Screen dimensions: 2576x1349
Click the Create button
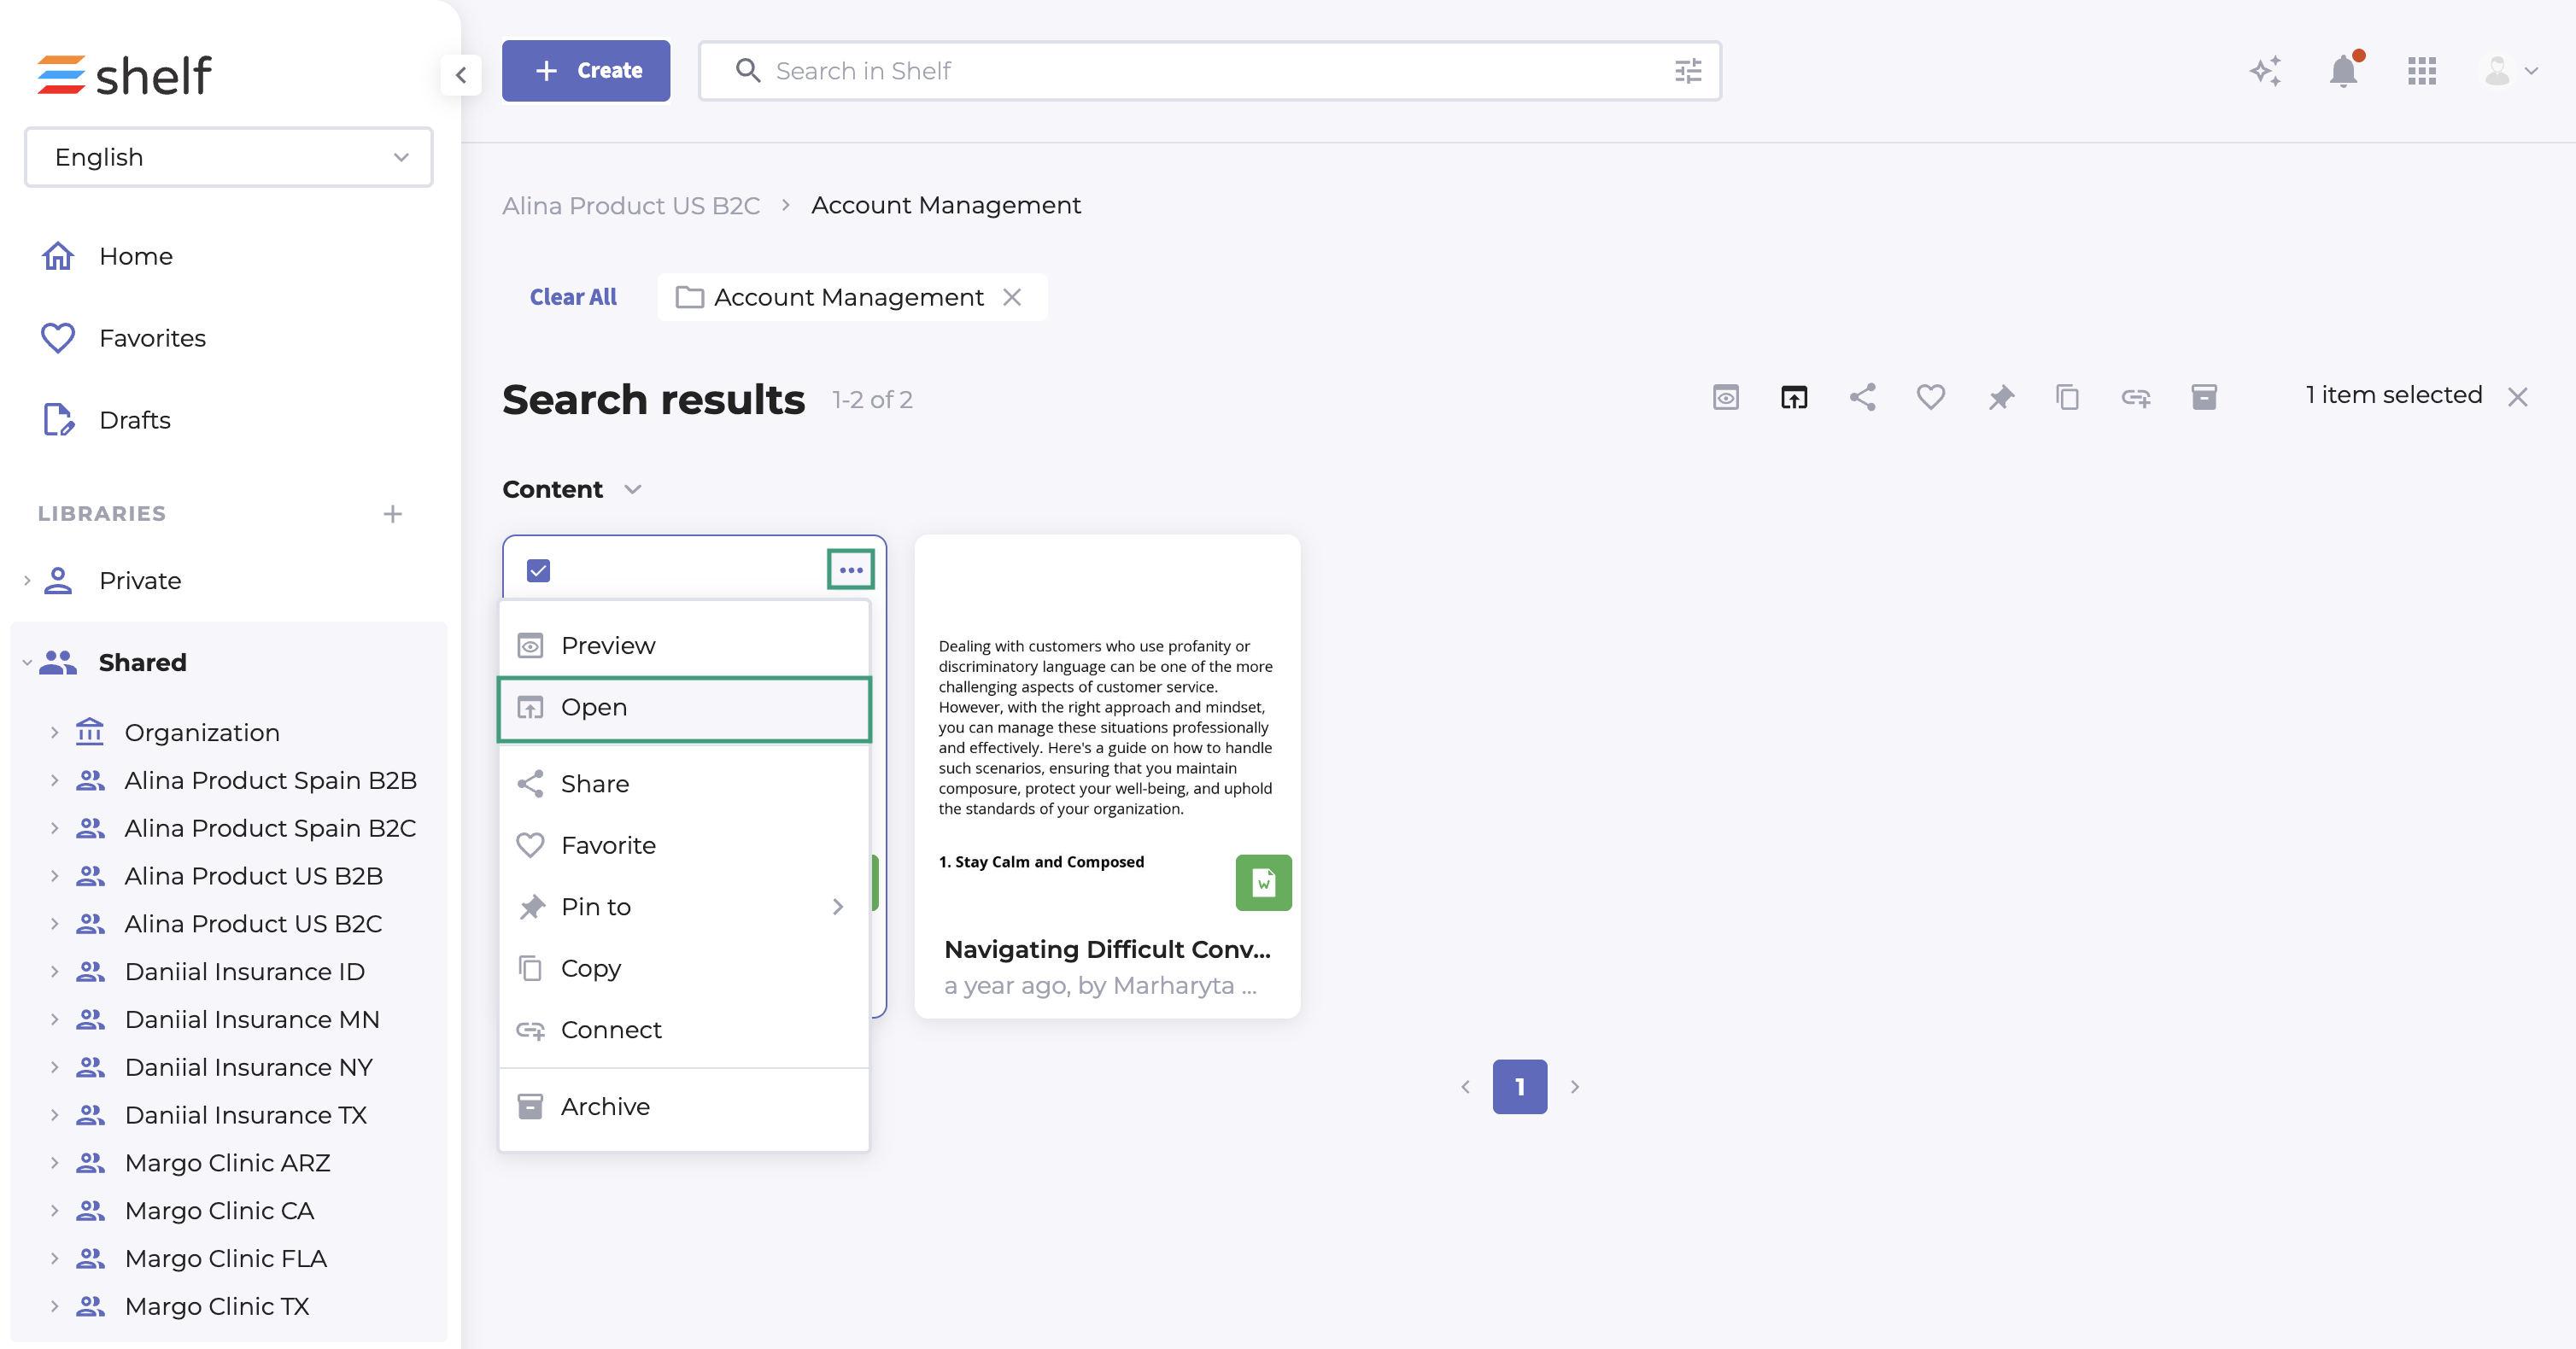click(x=586, y=71)
